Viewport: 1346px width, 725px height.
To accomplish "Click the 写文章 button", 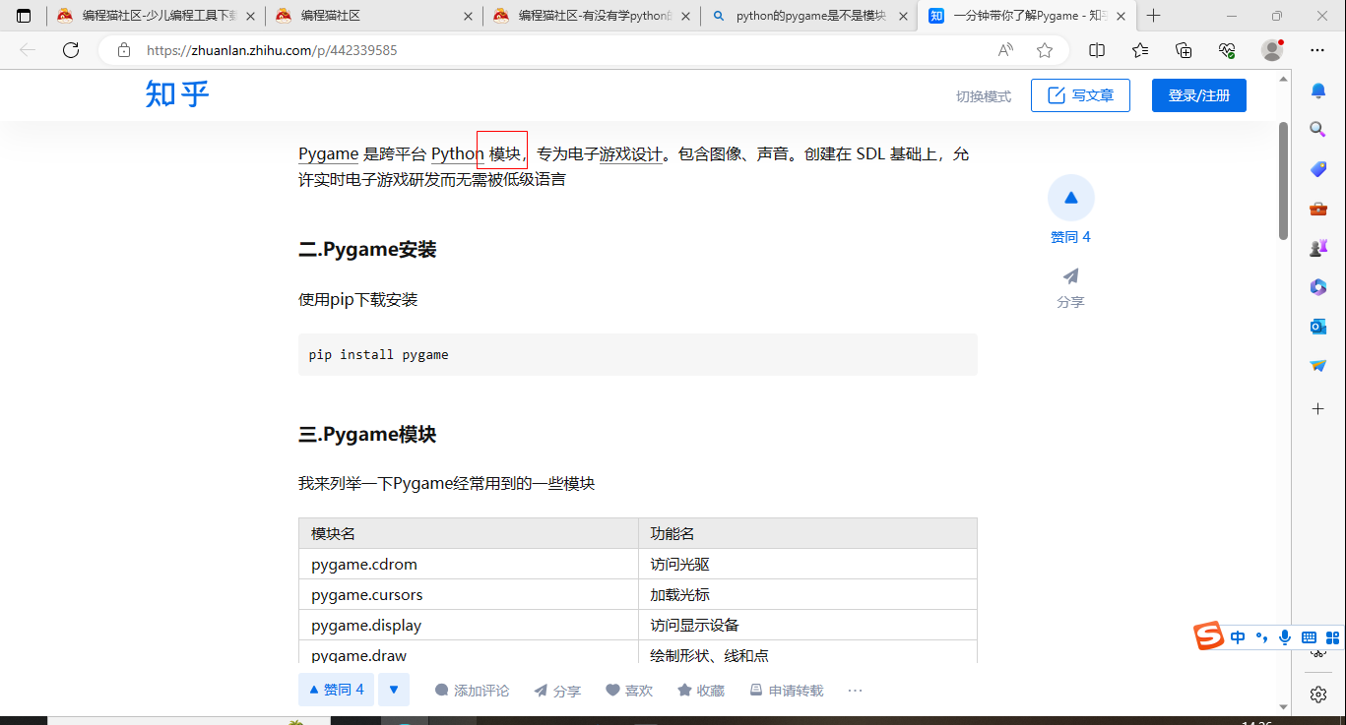I will tap(1080, 95).
